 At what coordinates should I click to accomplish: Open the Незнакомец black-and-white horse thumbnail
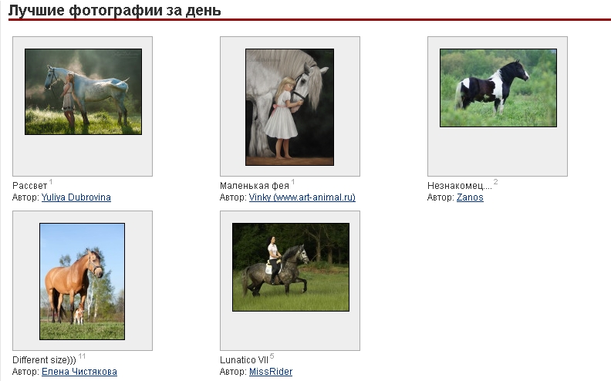click(x=498, y=88)
